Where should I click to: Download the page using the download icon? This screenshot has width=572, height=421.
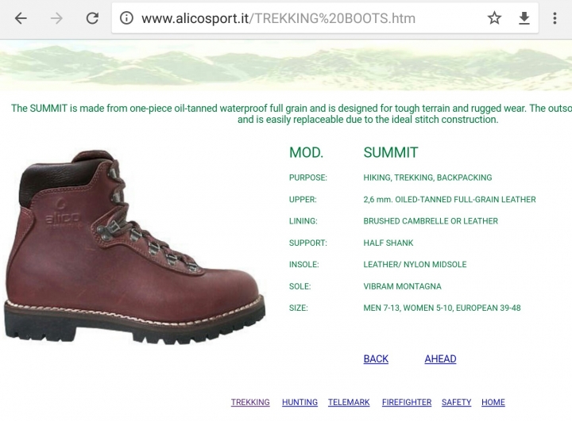point(524,18)
